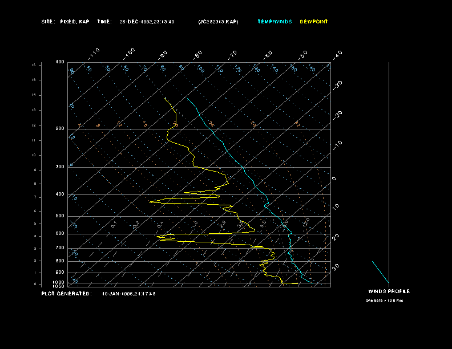
Task: Select the 'FIXED, KAP' site value
Action: click(75, 22)
